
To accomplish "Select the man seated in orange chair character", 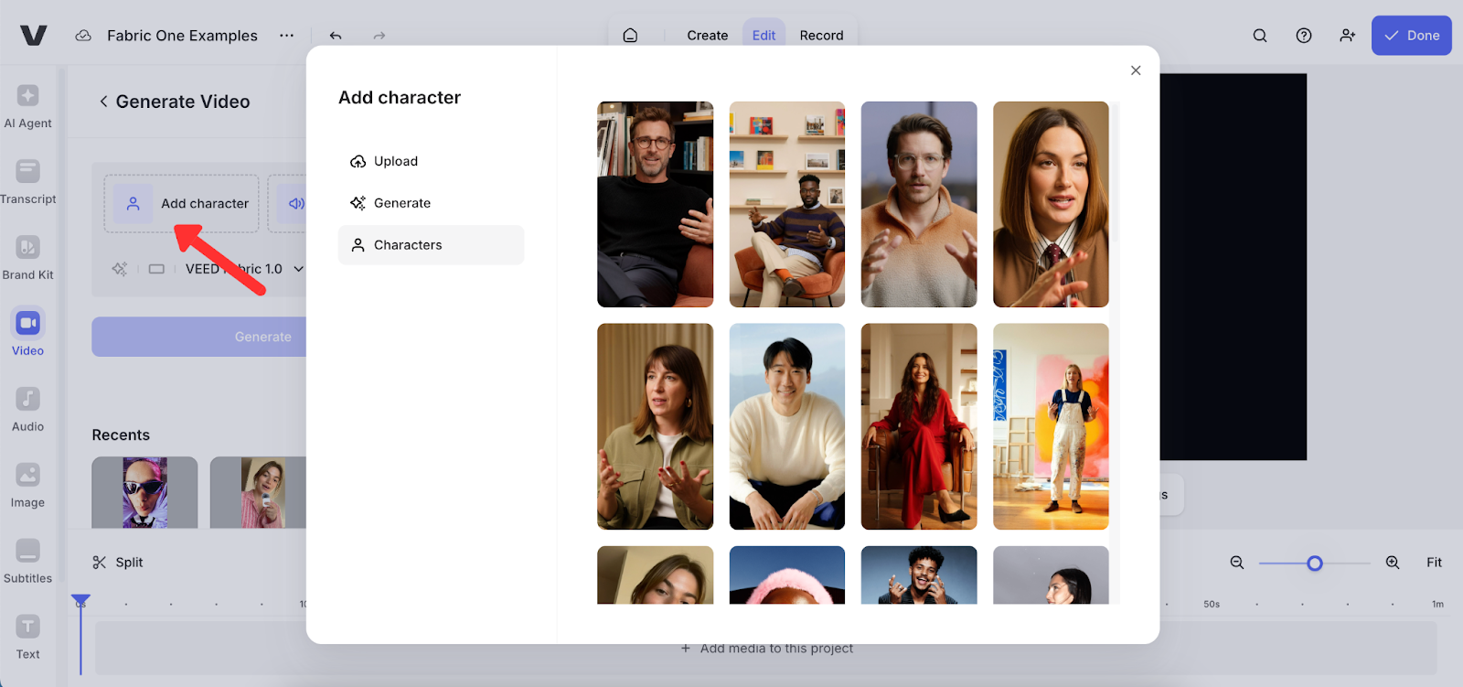I will coord(786,204).
